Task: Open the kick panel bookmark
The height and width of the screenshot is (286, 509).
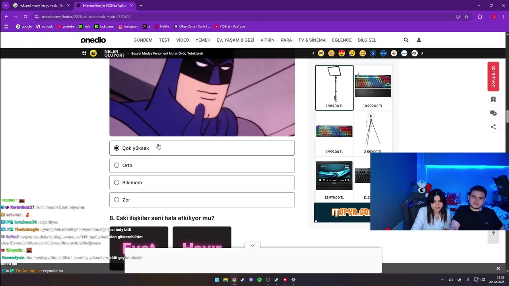Action: (x=104, y=27)
